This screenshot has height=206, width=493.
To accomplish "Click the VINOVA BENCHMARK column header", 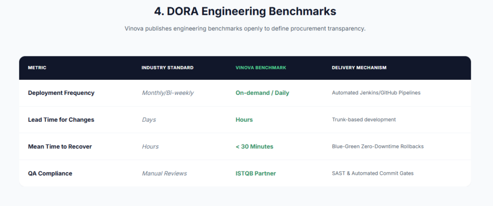I will click(261, 67).
